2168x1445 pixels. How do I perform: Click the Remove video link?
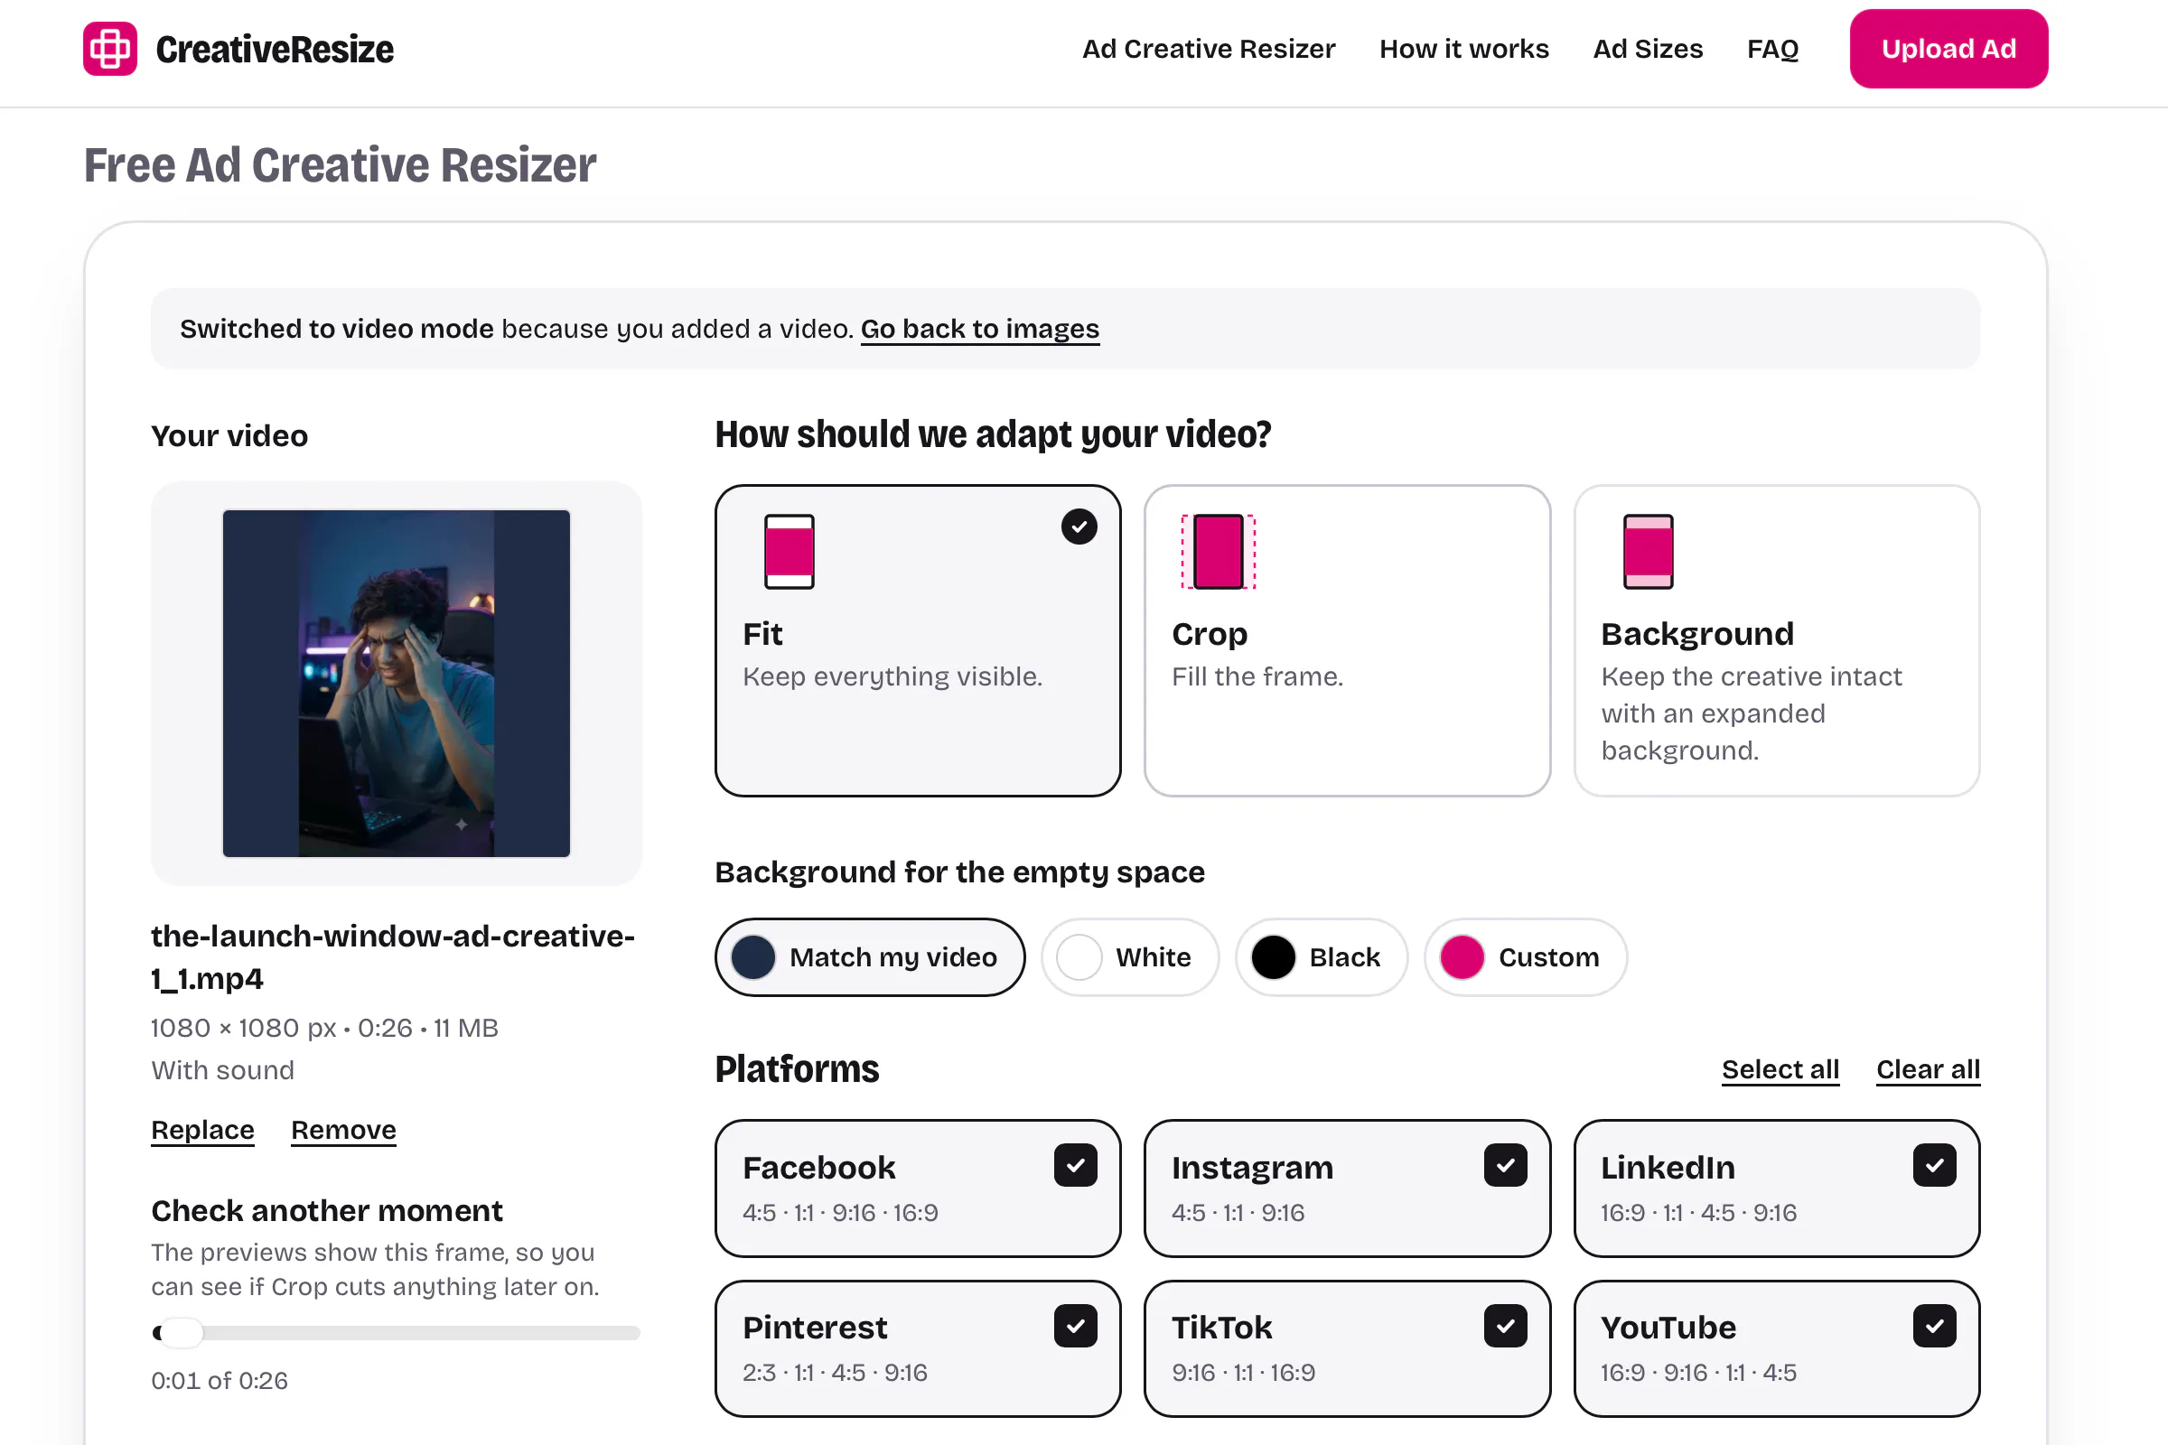tap(344, 1130)
